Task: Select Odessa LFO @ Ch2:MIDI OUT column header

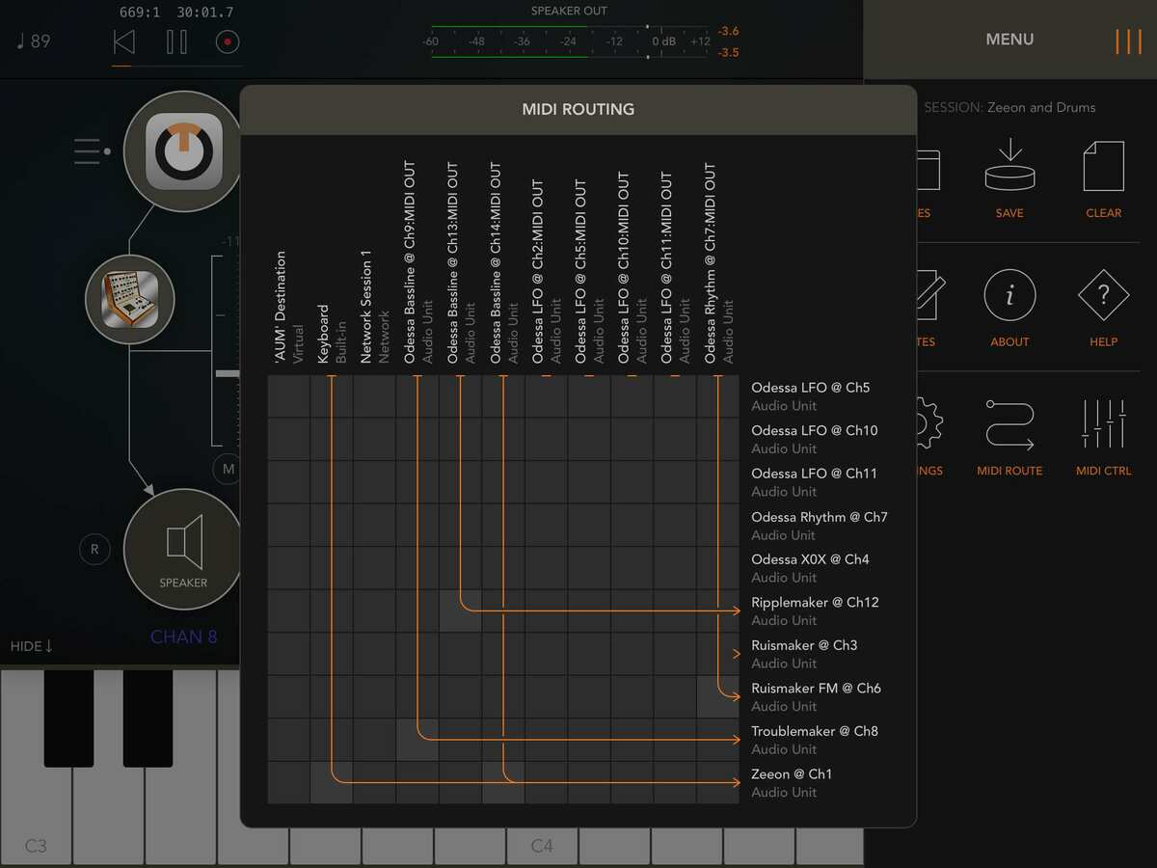Action: click(x=546, y=271)
